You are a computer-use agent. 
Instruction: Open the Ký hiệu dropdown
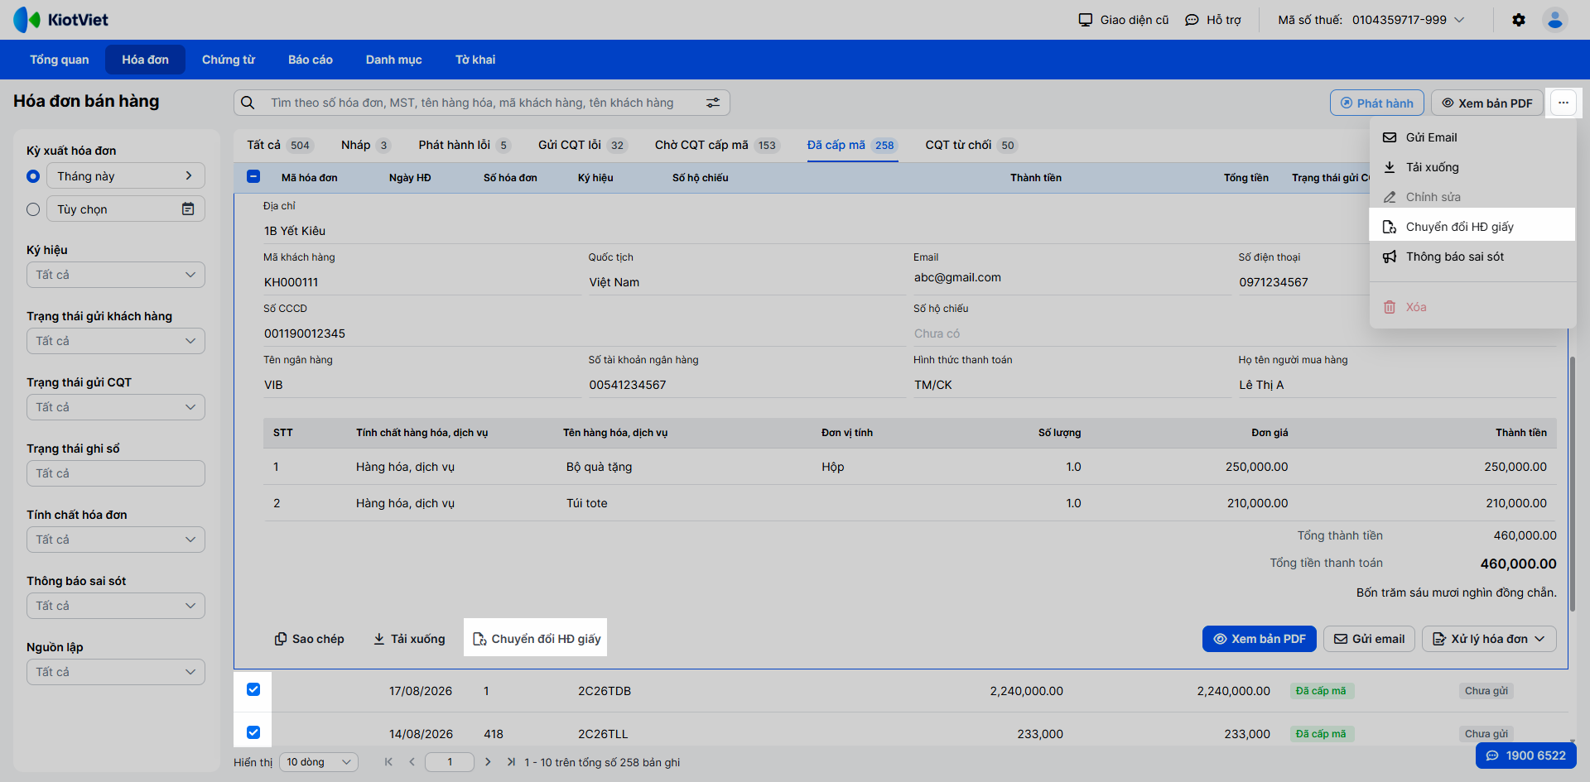[x=116, y=275]
